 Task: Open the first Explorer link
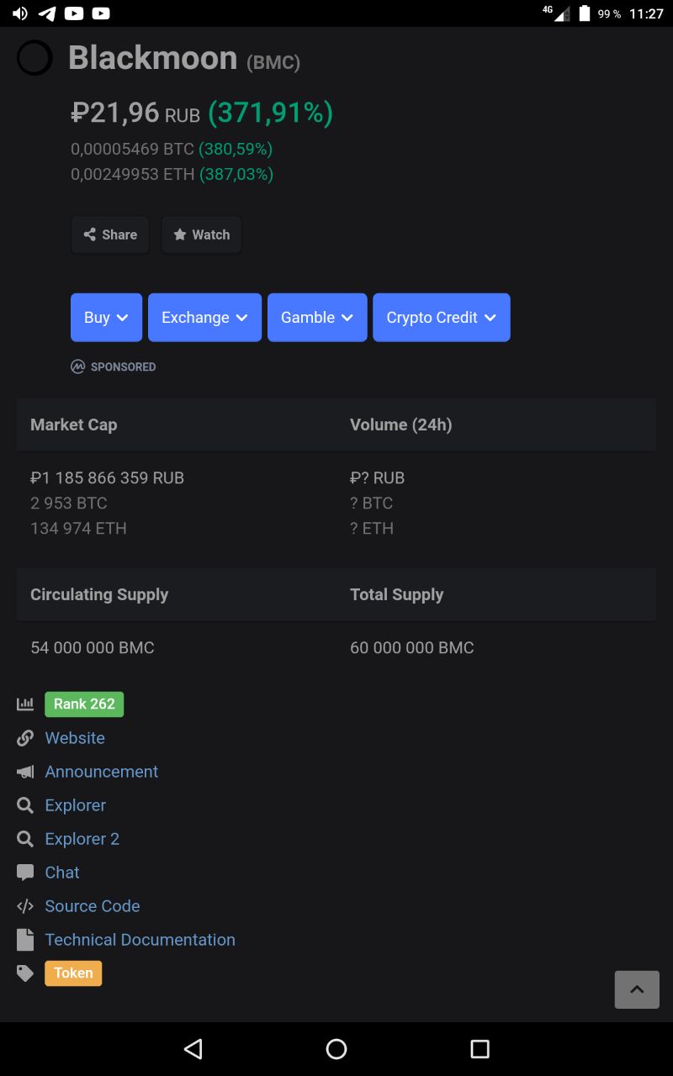[x=75, y=805]
